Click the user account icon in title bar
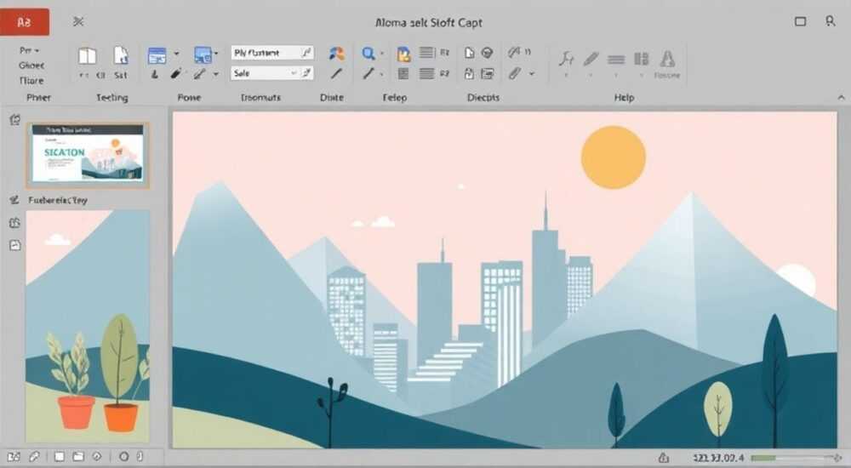Viewport: 851px width, 468px height. tap(831, 21)
